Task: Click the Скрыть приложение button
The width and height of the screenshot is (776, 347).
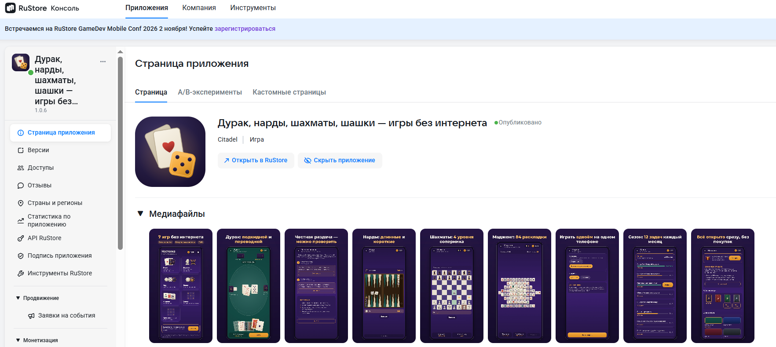Action: (340, 161)
